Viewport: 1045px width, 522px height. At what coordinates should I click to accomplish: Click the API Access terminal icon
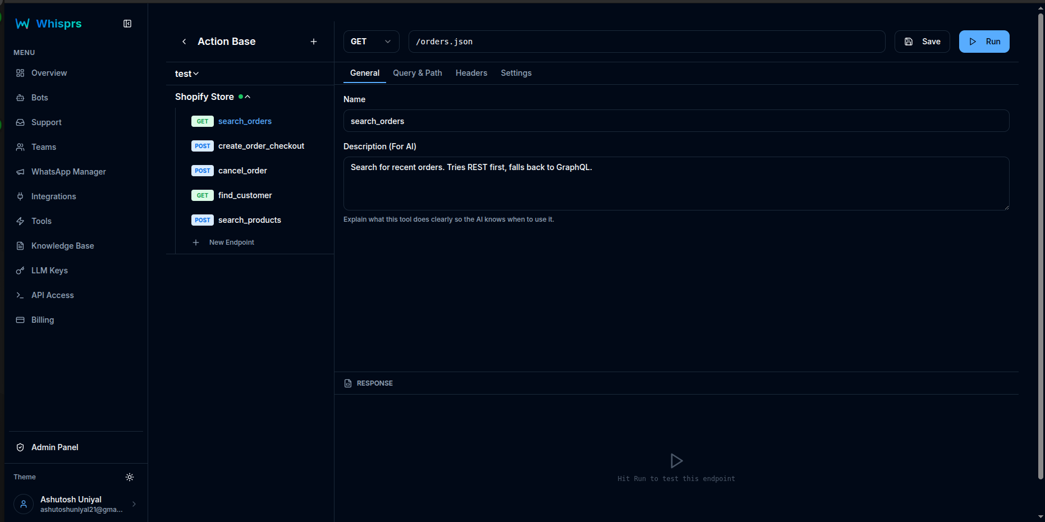point(20,295)
